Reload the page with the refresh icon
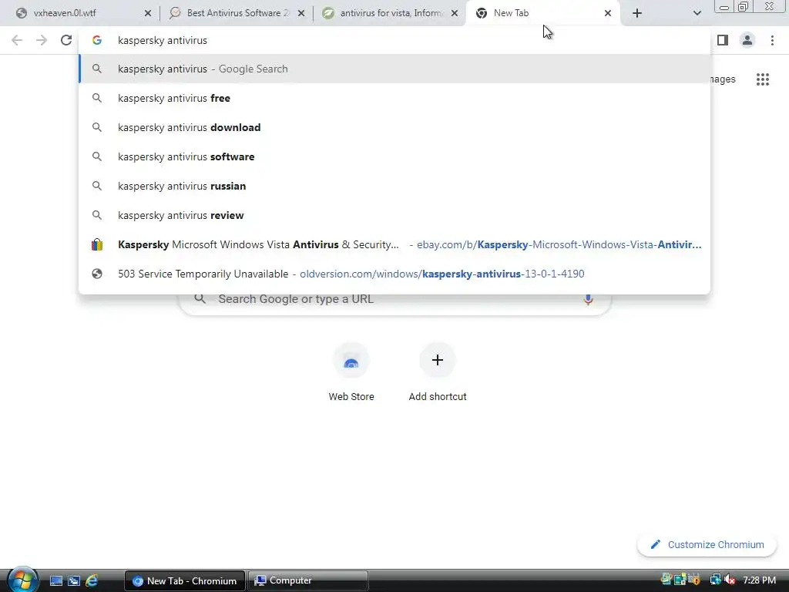The image size is (789, 592). click(66, 40)
